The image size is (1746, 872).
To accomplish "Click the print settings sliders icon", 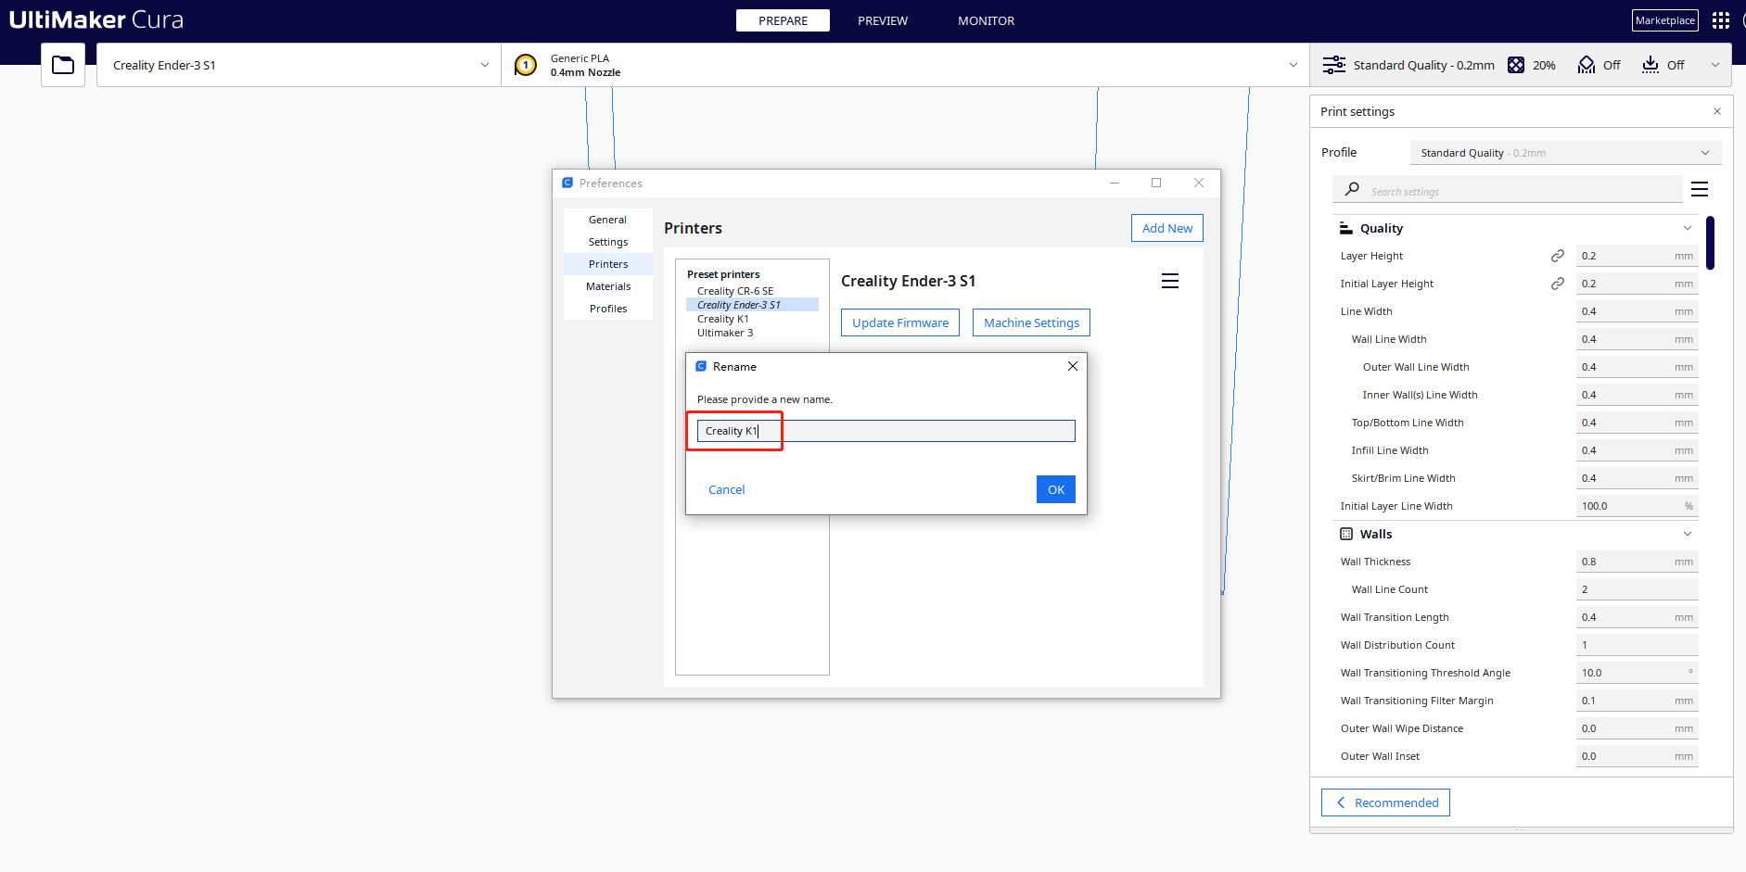I will click(1333, 65).
